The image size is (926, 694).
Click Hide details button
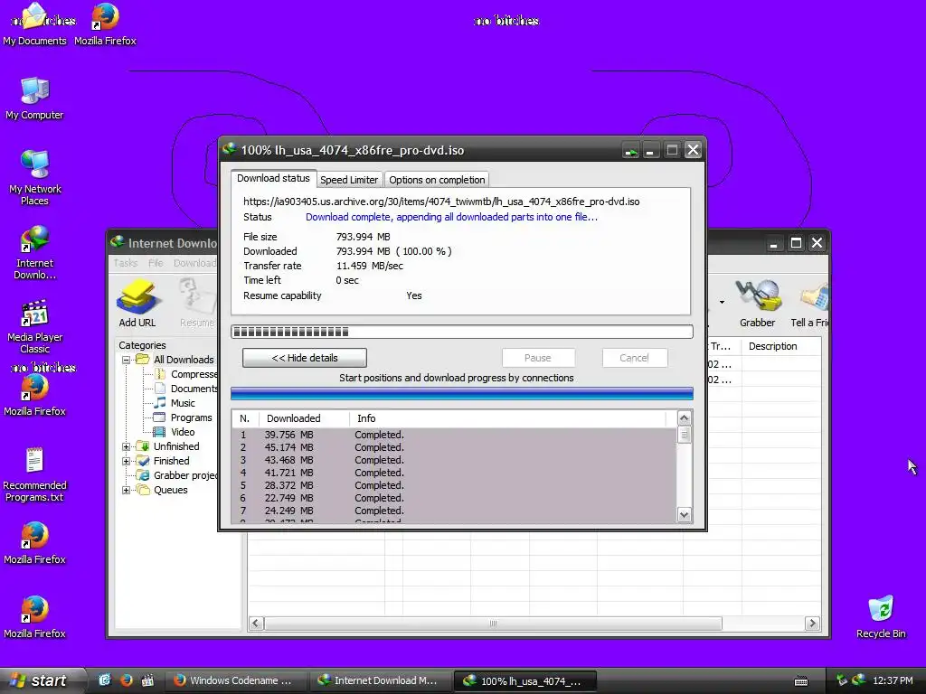coord(304,358)
